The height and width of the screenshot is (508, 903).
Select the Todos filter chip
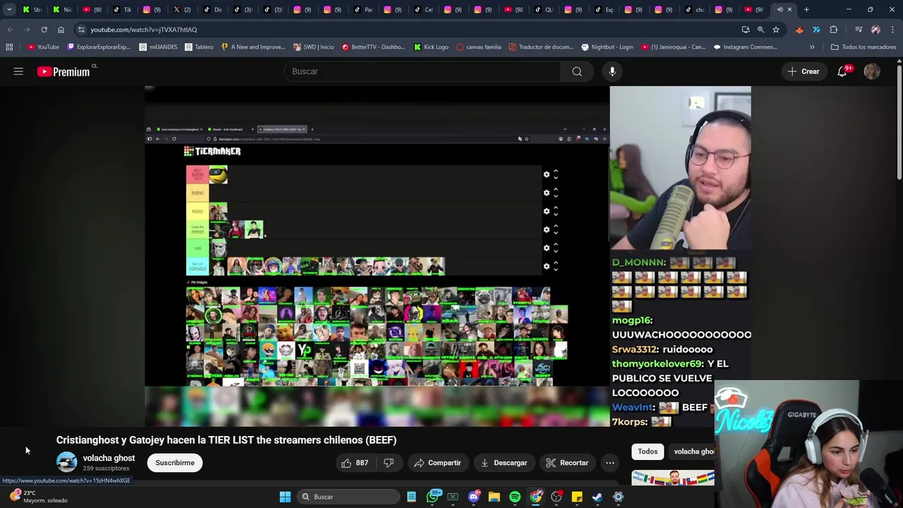[x=648, y=452]
